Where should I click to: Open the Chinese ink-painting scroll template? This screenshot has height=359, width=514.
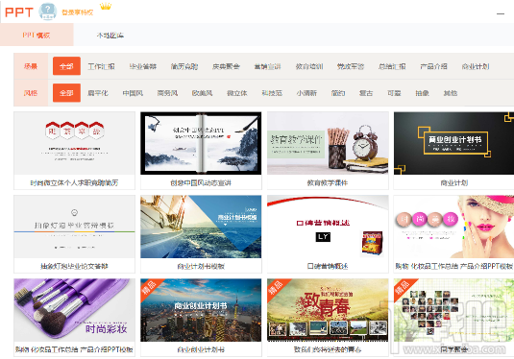201,143
